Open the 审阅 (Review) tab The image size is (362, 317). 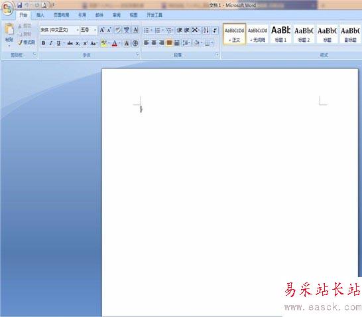(x=117, y=15)
